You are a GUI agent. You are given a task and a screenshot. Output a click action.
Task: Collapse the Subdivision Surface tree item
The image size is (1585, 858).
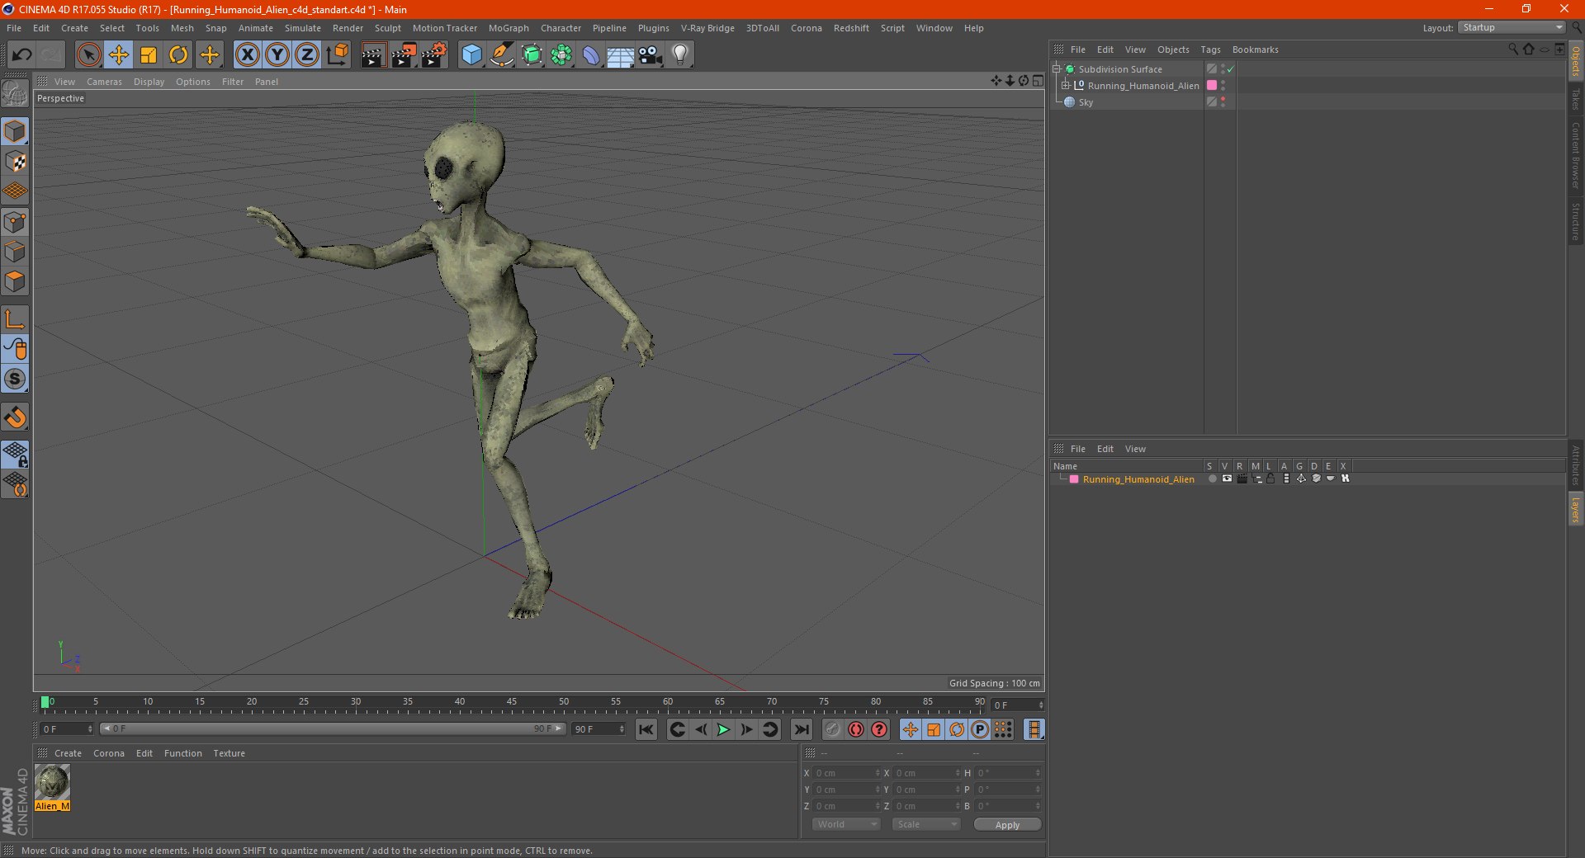click(x=1057, y=69)
